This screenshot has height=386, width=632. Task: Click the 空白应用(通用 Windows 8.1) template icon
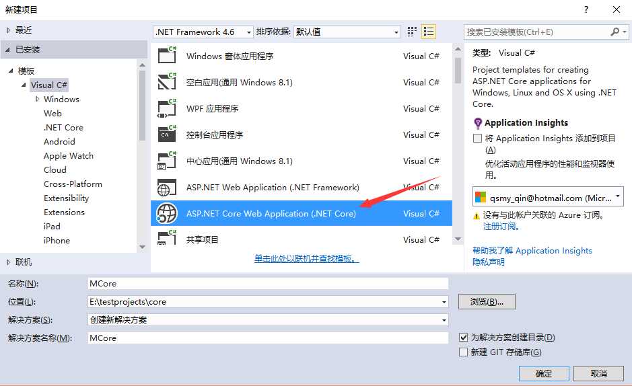167,81
